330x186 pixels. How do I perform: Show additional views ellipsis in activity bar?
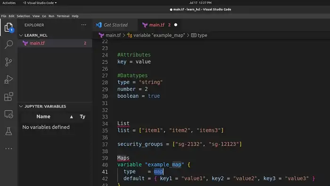point(8,149)
